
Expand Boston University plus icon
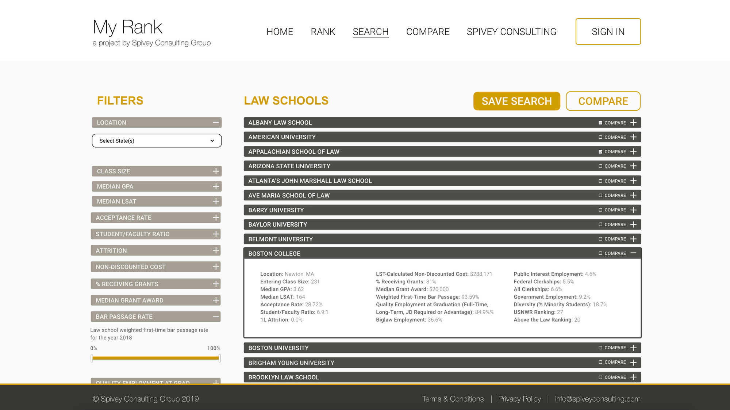click(633, 348)
